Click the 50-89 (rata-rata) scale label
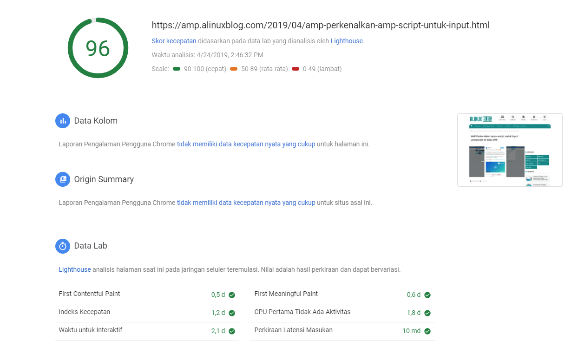This screenshot has width=565, height=341. tap(264, 69)
